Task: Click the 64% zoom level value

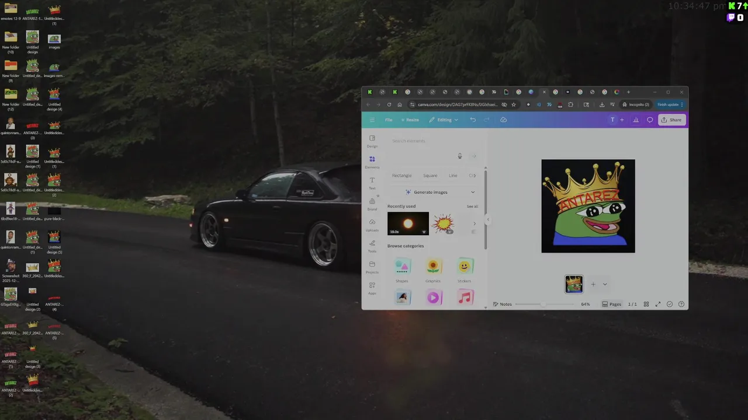Action: pyautogui.click(x=586, y=304)
